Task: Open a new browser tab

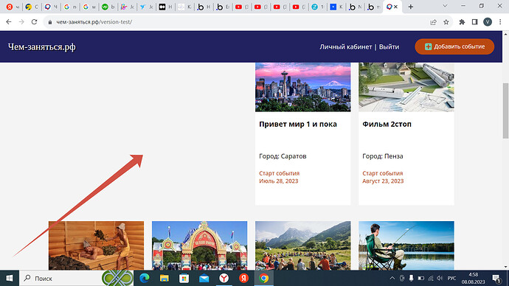Action: point(411,7)
